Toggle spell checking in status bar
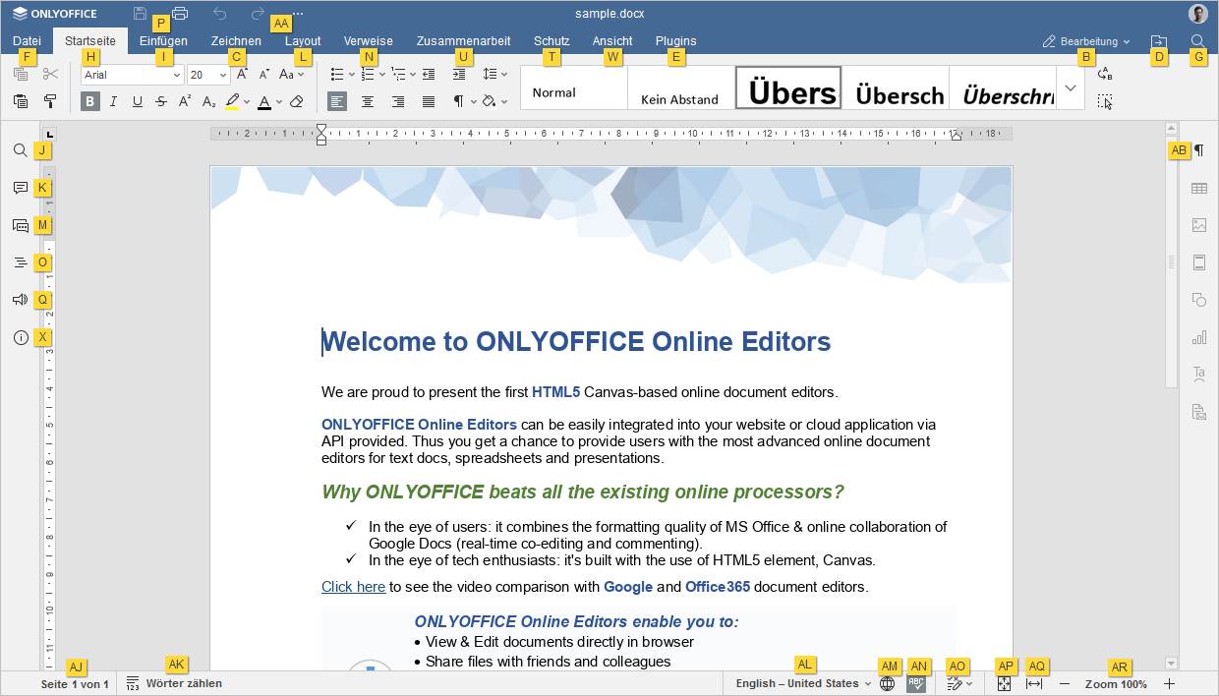This screenshot has width=1219, height=696. point(916,684)
